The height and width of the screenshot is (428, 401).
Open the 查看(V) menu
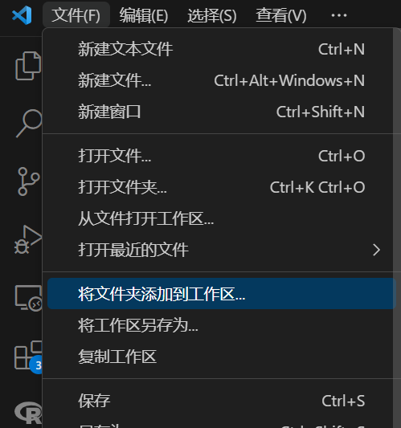coord(281,15)
